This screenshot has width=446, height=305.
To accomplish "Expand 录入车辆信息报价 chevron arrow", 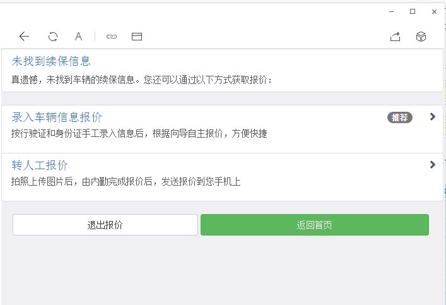I will pyautogui.click(x=432, y=117).
